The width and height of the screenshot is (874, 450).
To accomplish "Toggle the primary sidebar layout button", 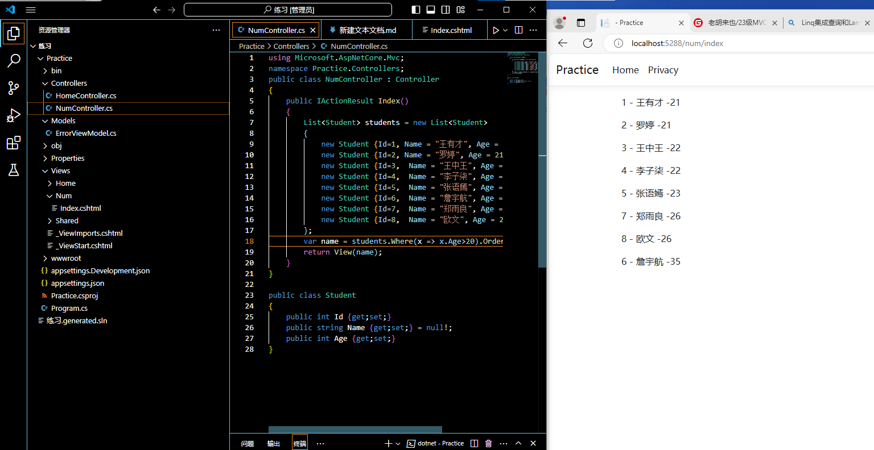I will pos(416,10).
